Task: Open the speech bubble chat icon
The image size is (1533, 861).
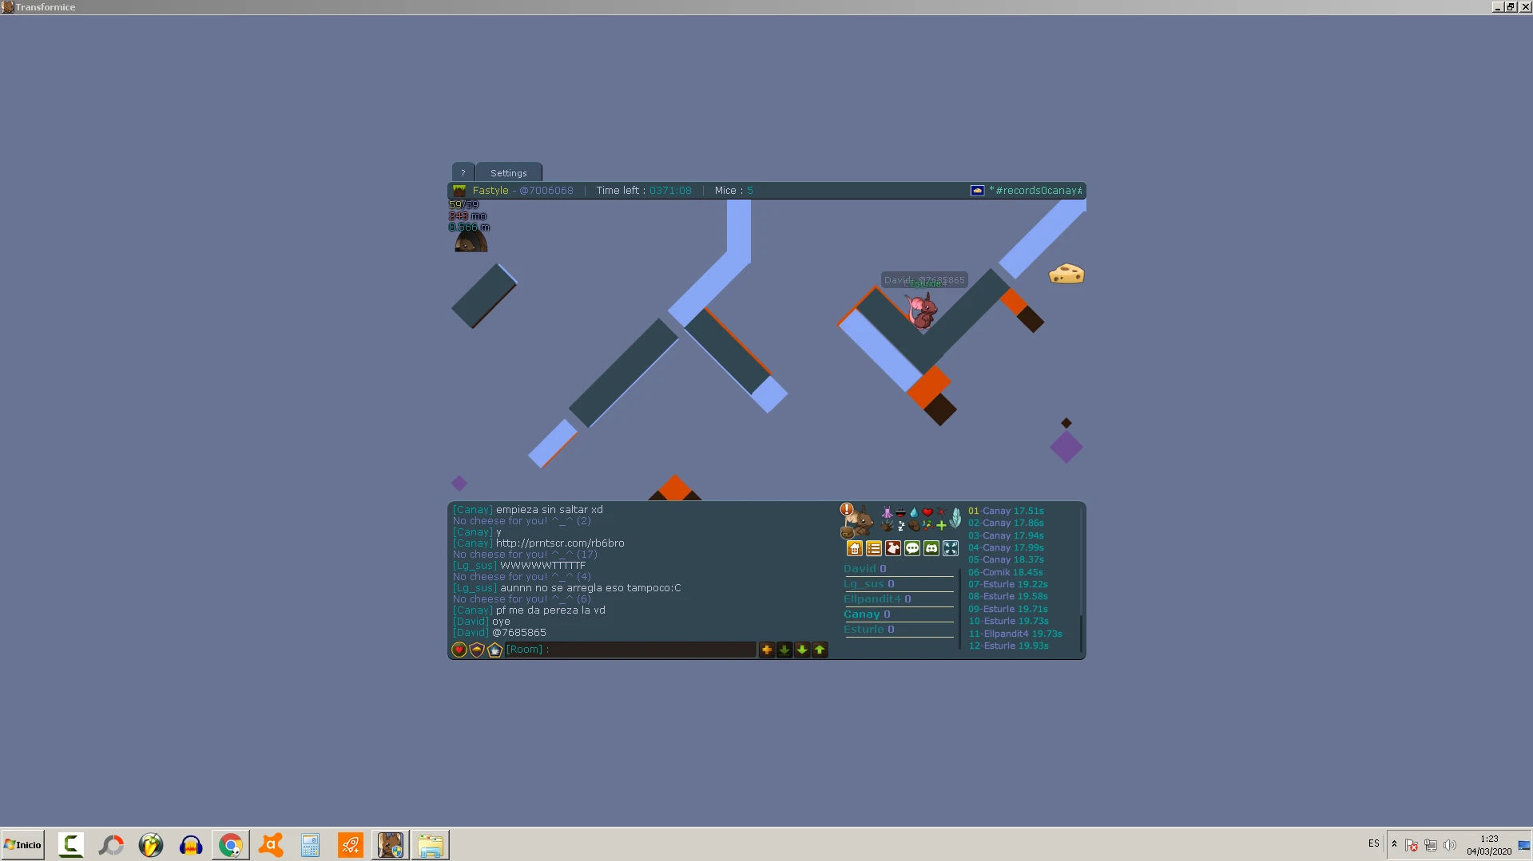Action: [912, 548]
